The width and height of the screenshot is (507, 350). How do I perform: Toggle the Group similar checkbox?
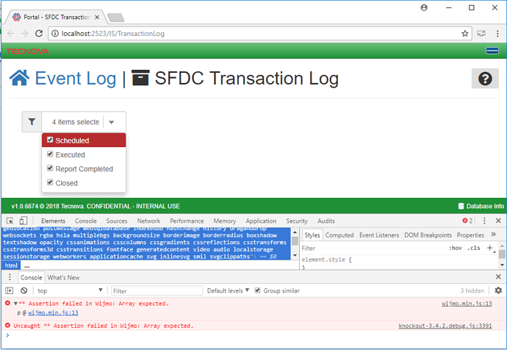257,290
